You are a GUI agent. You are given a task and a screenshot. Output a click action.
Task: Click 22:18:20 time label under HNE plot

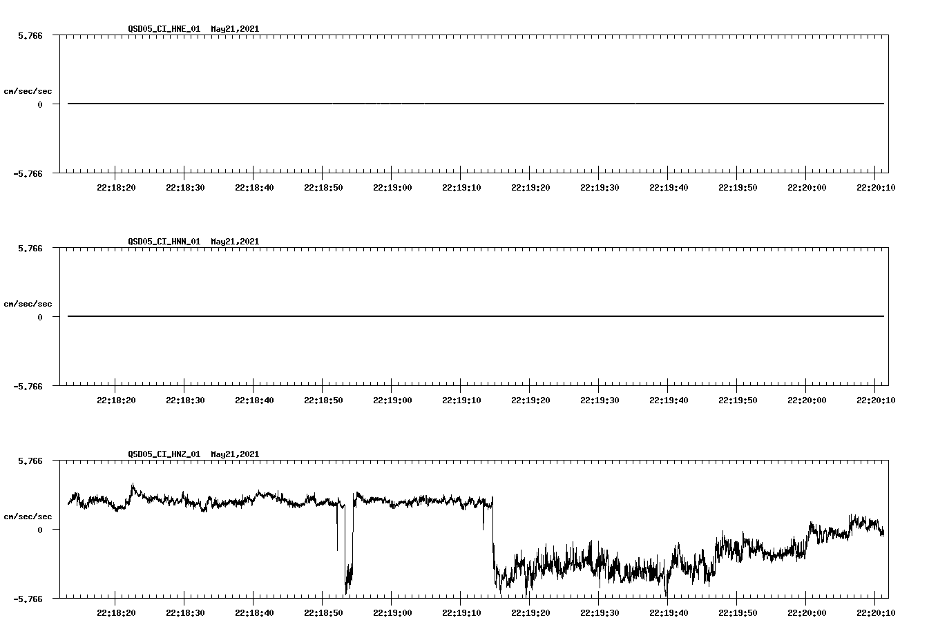[x=116, y=188]
